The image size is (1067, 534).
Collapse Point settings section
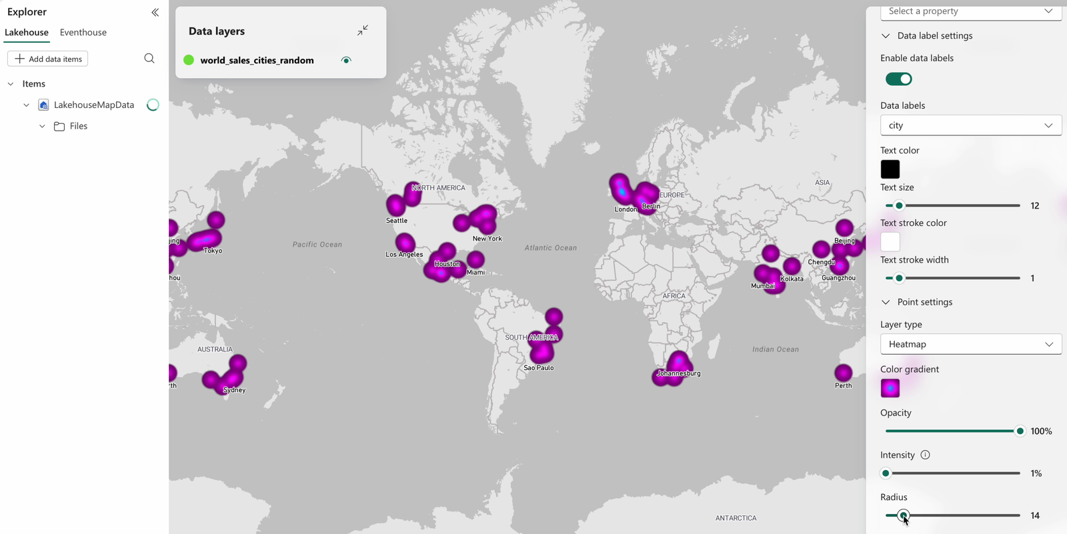(x=886, y=302)
